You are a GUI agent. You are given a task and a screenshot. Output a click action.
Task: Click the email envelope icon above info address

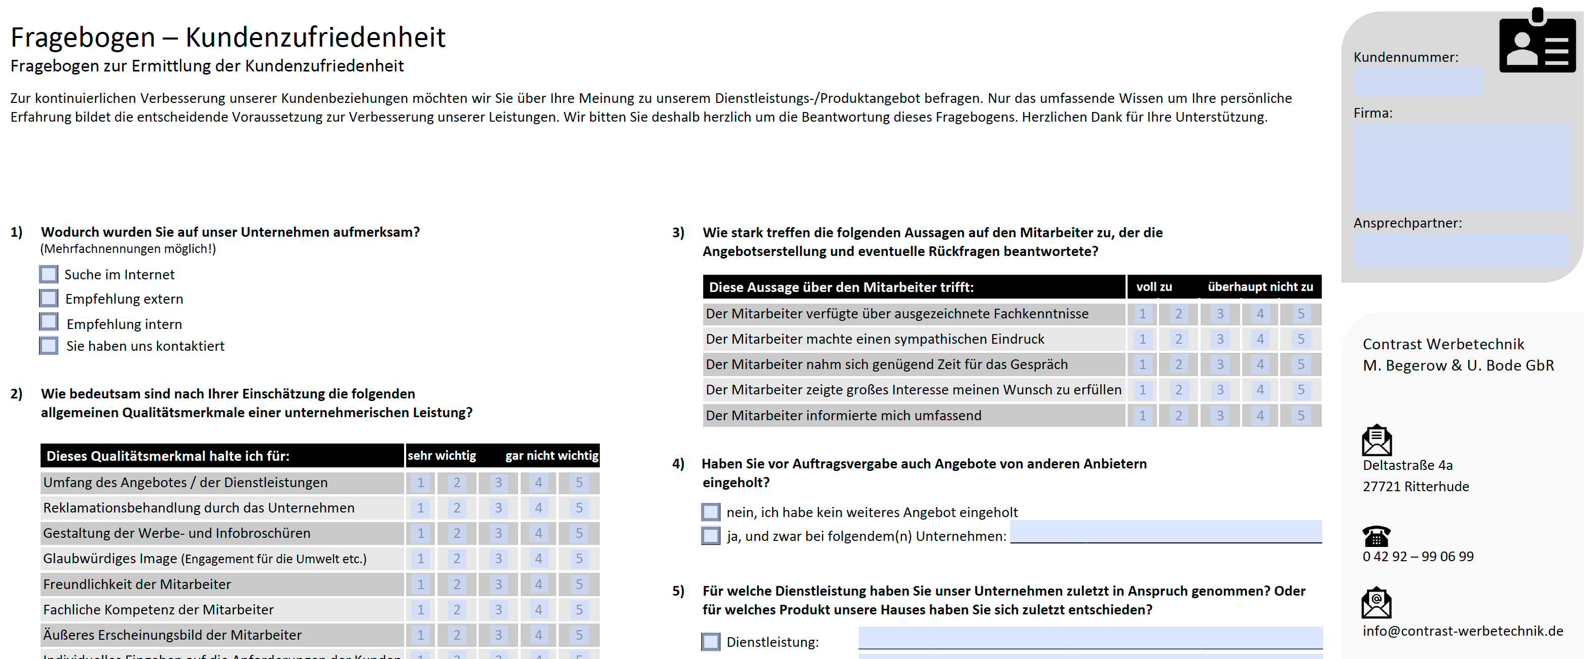pyautogui.click(x=1376, y=603)
